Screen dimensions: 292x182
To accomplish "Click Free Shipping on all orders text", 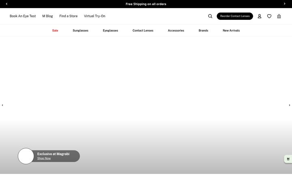I will pos(146,4).
